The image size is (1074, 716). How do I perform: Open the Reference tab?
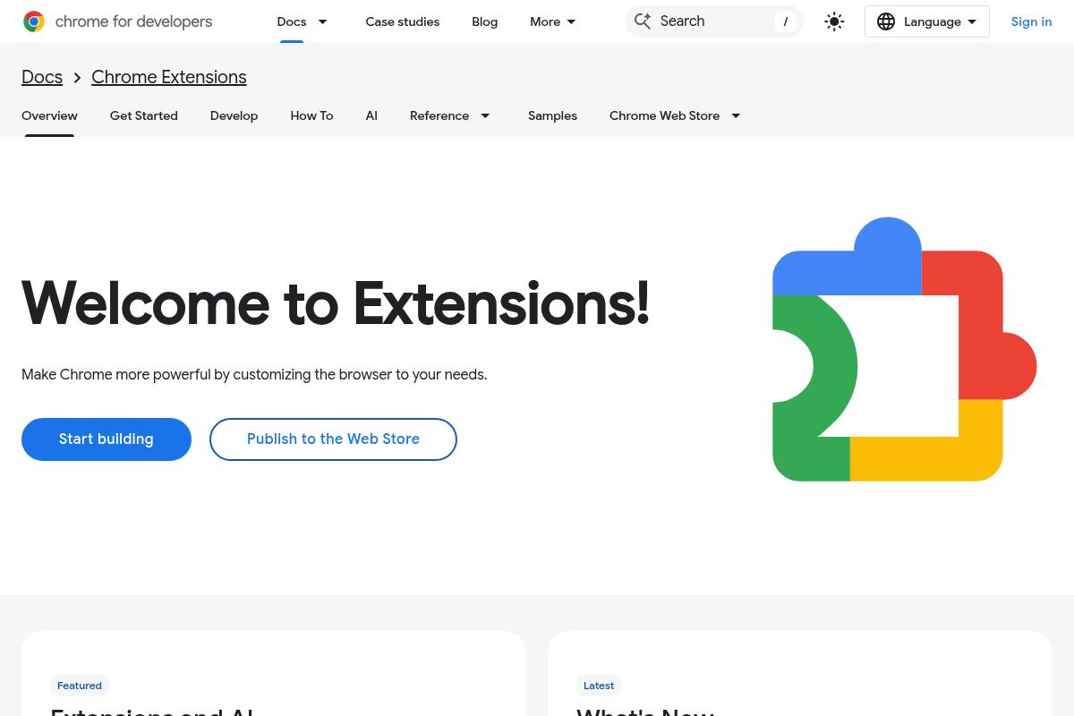click(x=439, y=115)
